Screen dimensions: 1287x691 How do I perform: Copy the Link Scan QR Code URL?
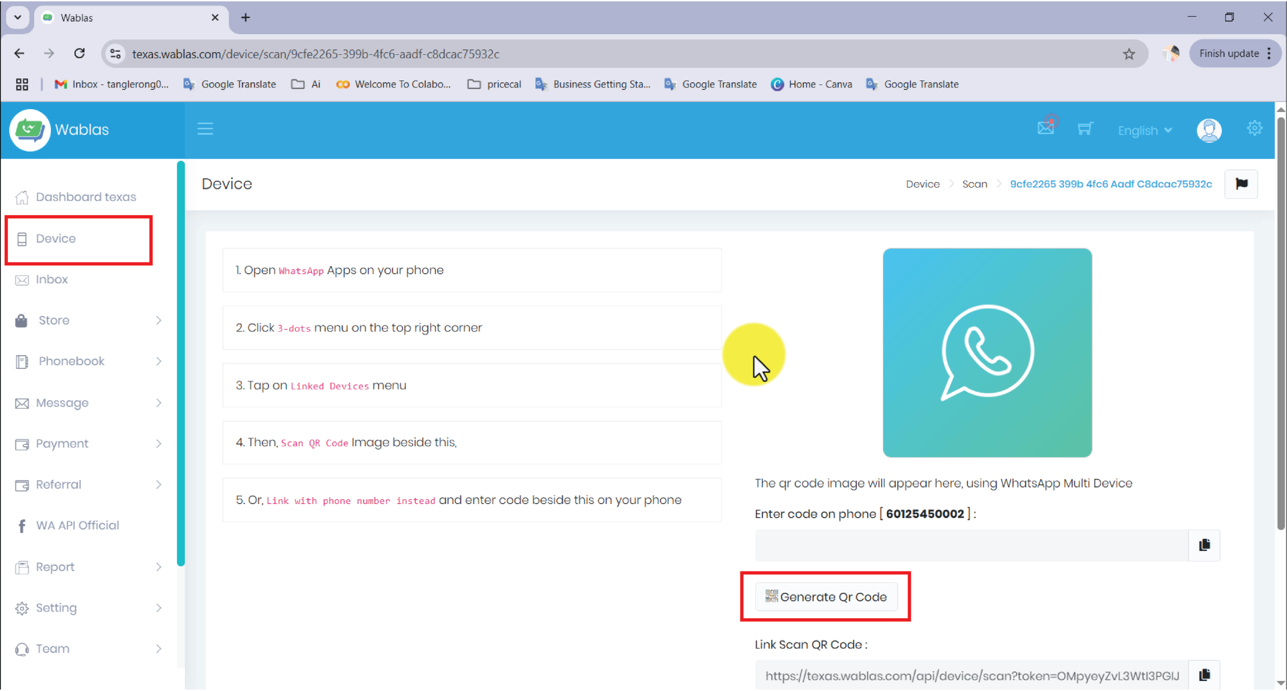(x=1204, y=675)
